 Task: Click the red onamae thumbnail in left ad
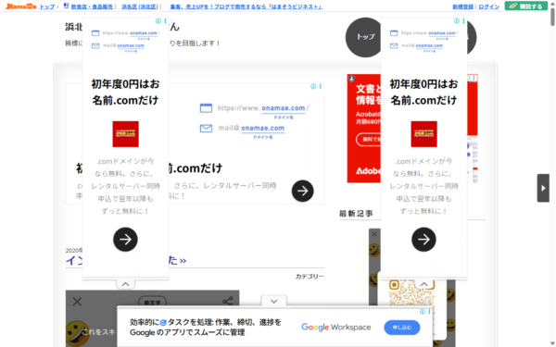tap(125, 134)
